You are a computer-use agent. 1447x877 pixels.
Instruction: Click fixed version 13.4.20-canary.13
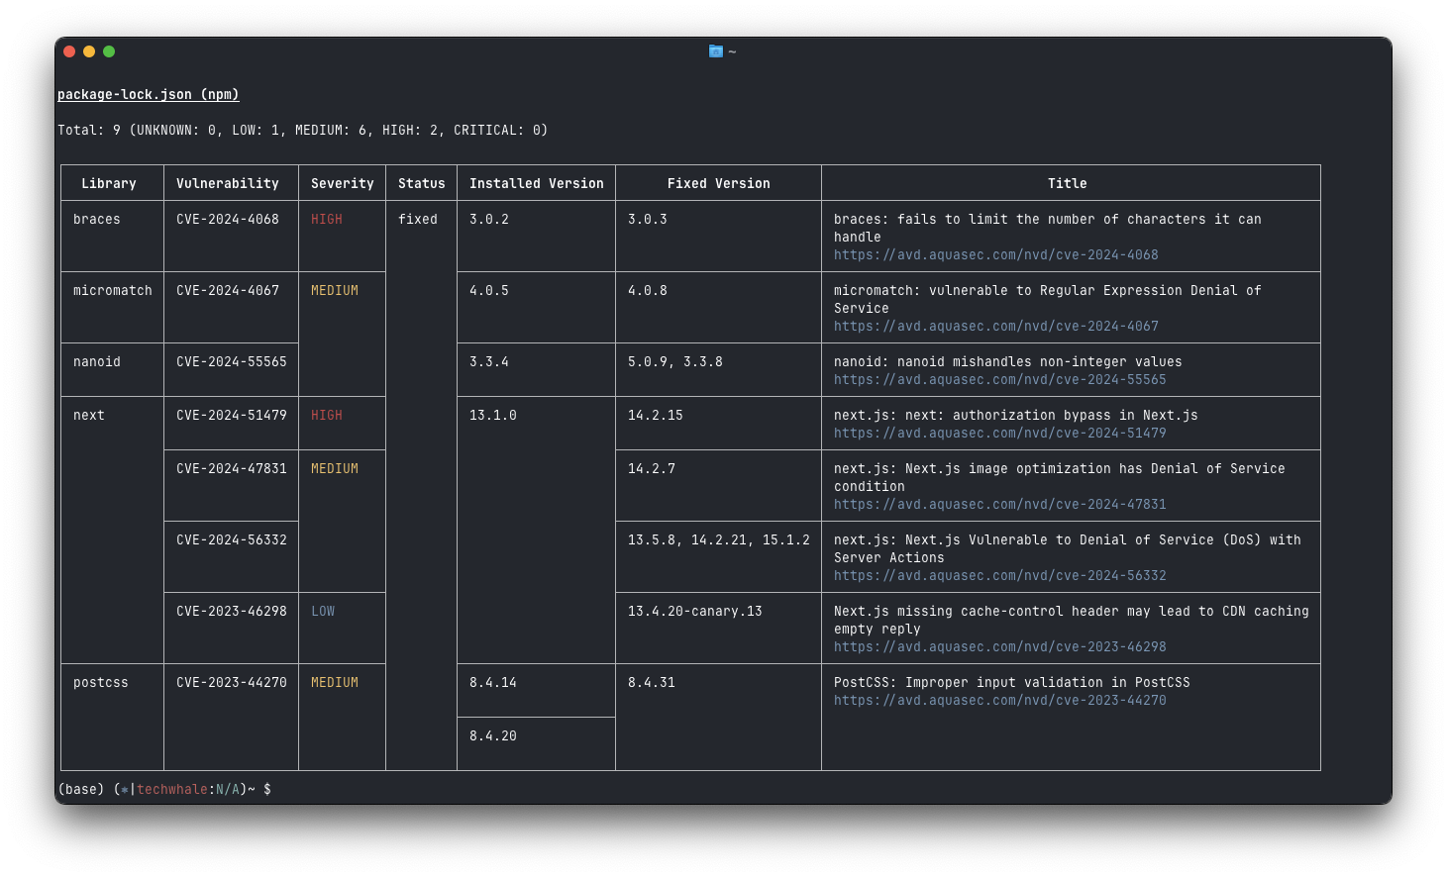pos(695,612)
